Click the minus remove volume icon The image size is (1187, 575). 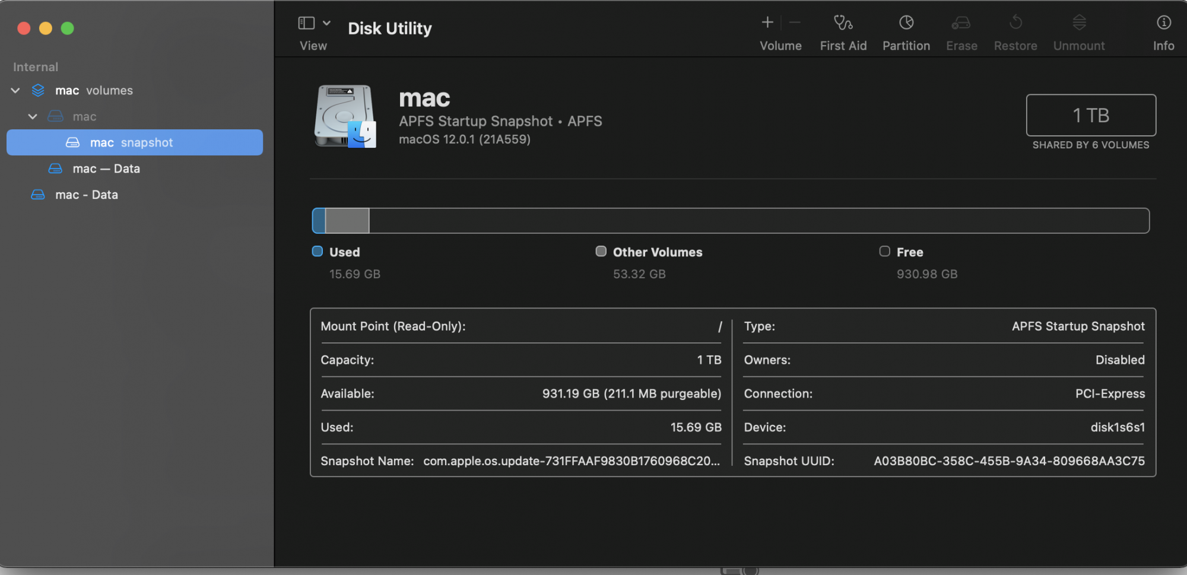pos(795,23)
